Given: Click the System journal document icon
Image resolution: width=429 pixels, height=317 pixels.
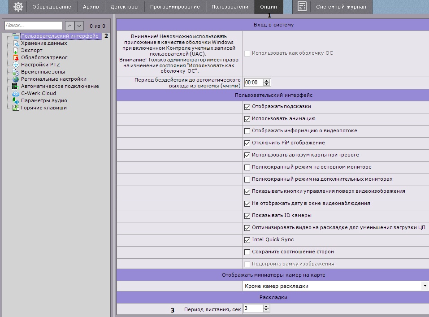Looking at the screenshot, I should coord(302,7).
